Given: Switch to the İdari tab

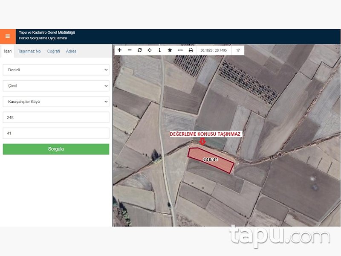Looking at the screenshot, I should click(x=8, y=51).
